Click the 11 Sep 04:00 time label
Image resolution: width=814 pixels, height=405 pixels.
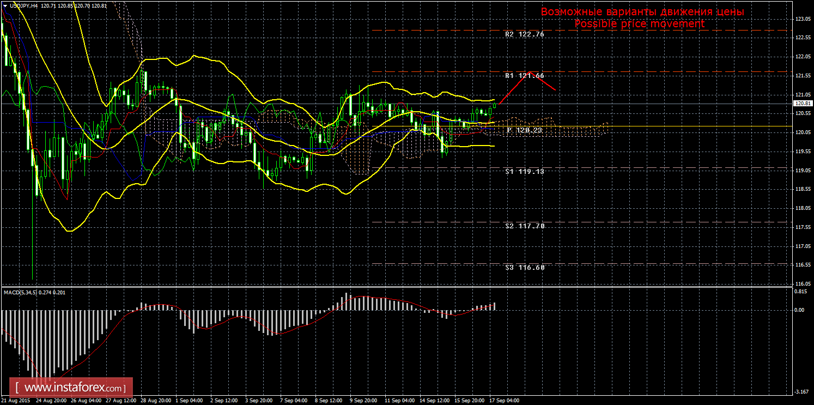(400, 401)
